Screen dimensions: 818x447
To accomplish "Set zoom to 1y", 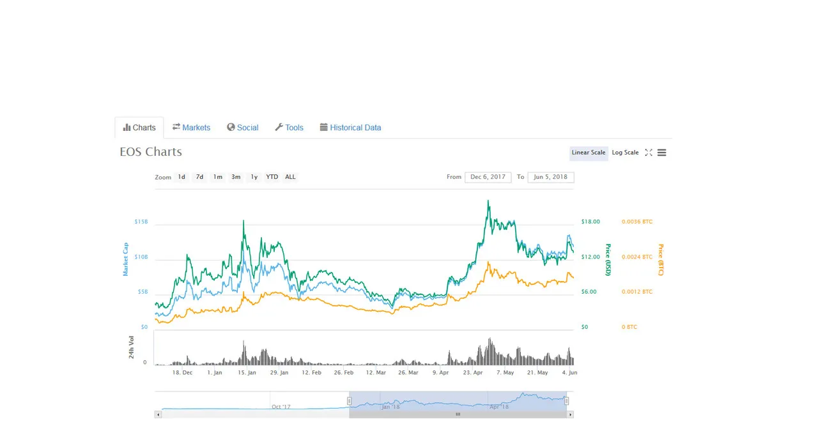I will click(254, 177).
